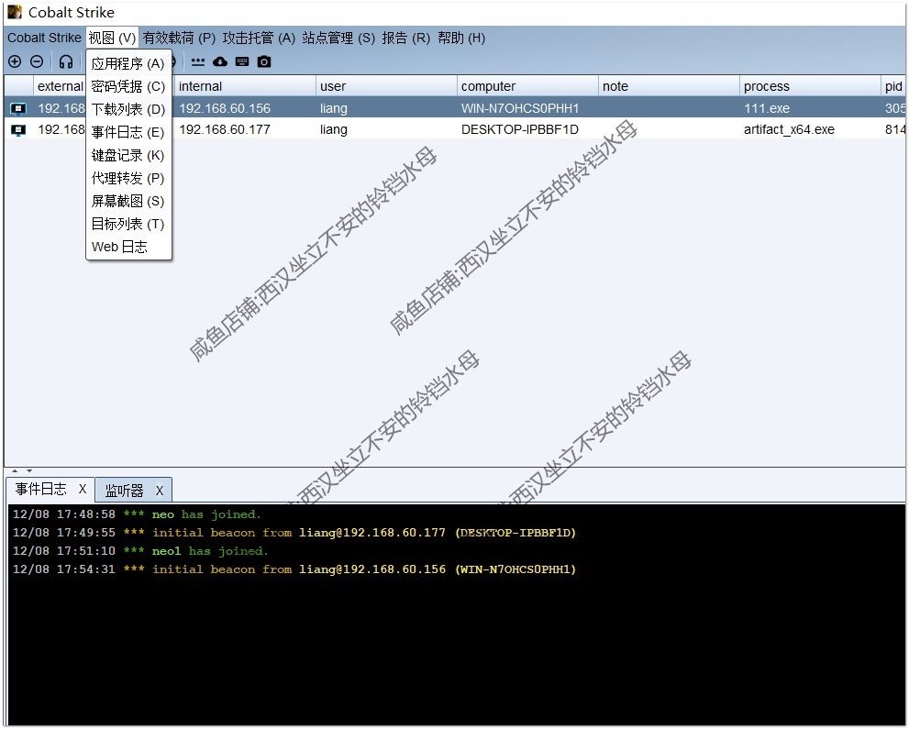Click log entry for liang@192.168.60.156 beacon

click(x=294, y=569)
